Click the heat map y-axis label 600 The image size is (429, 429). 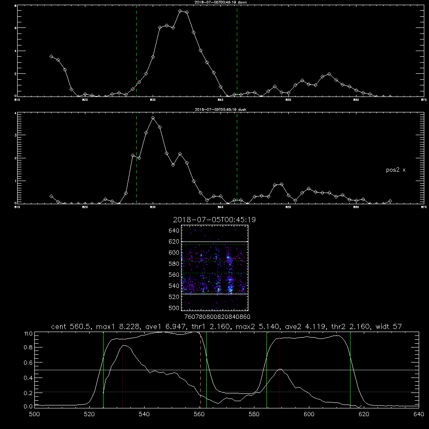174,253
